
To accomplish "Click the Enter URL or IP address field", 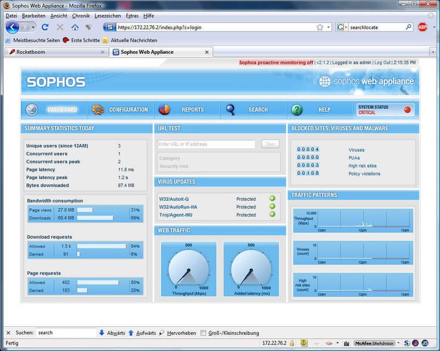I will [206, 144].
